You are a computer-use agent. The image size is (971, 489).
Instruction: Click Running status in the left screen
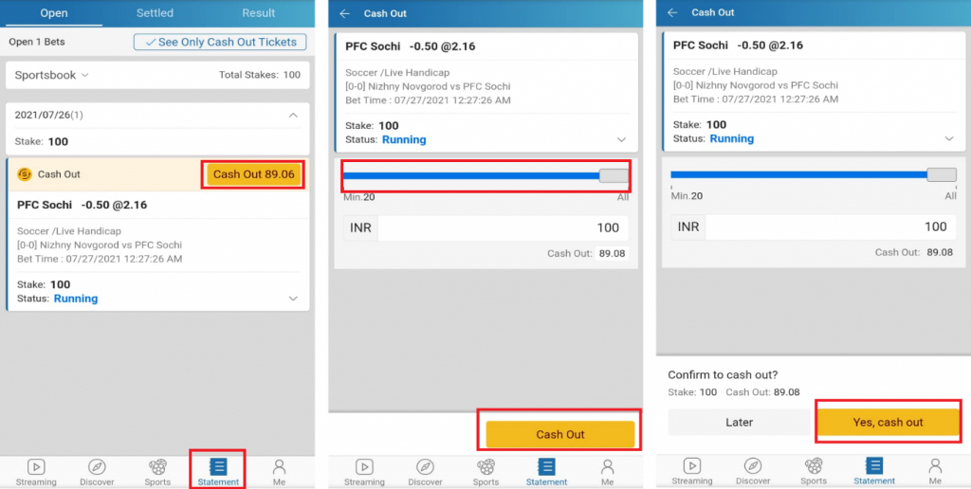coord(76,299)
